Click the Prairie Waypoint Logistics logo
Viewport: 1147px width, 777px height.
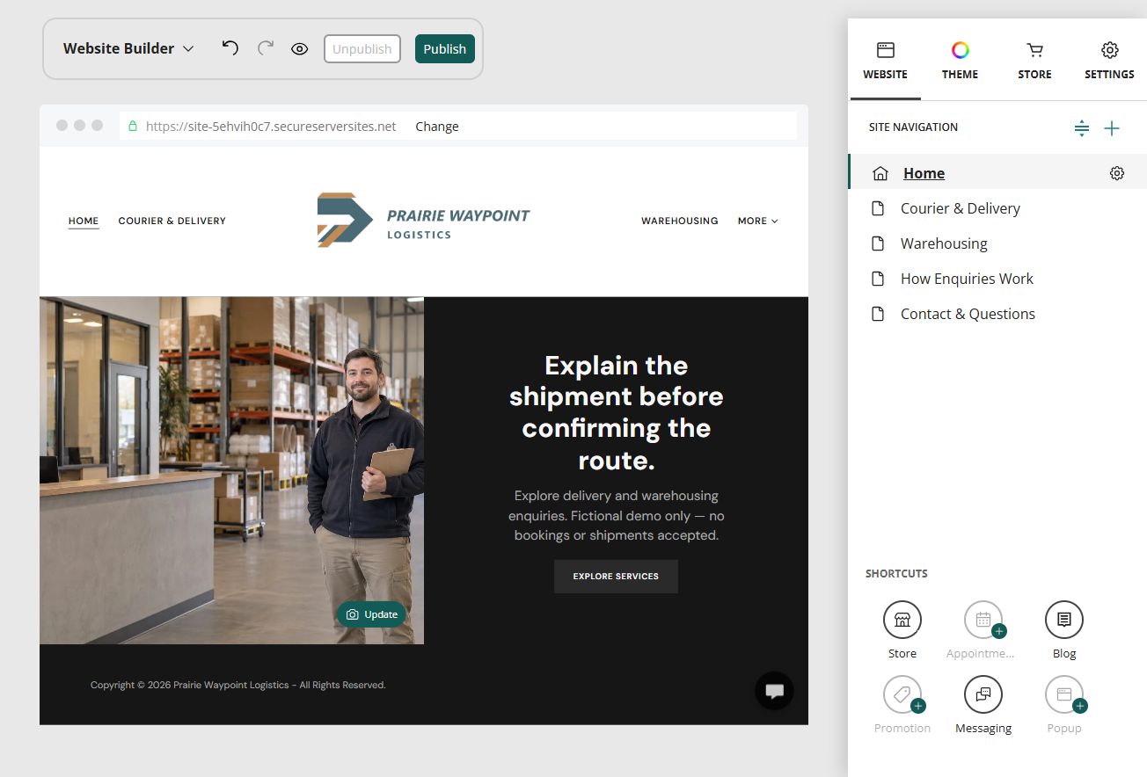point(423,220)
